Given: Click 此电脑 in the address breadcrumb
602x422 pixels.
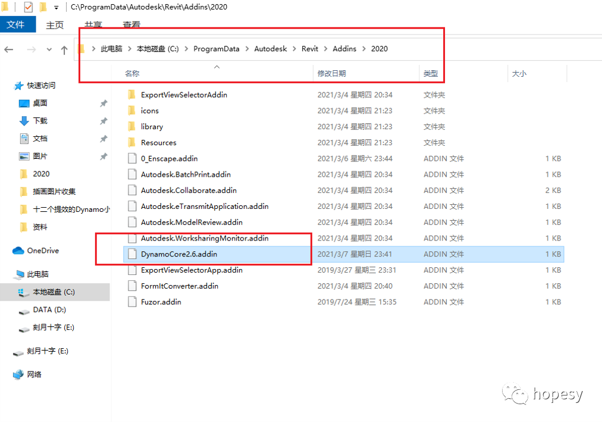Looking at the screenshot, I should click(x=111, y=49).
